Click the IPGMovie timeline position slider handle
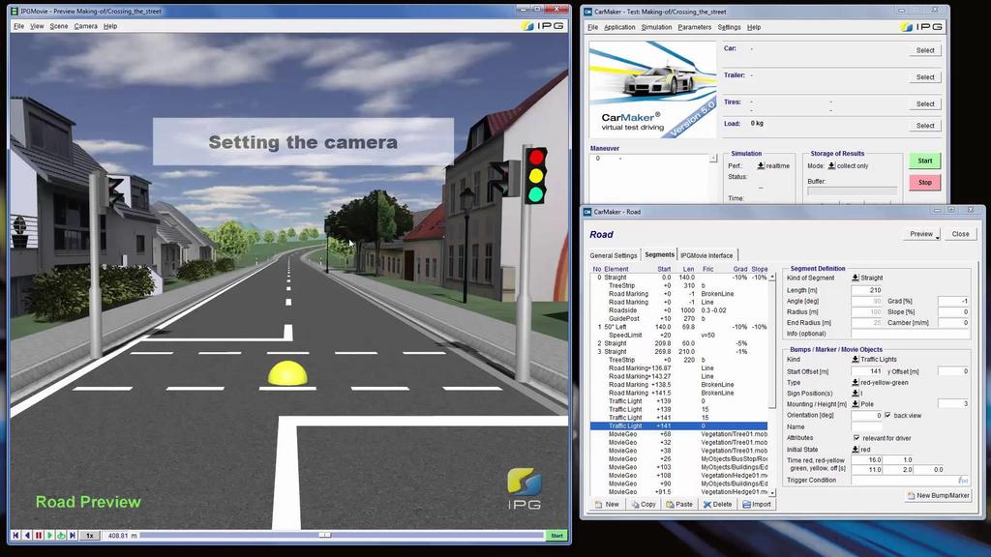Screen dimensions: 991x557 [325, 535]
